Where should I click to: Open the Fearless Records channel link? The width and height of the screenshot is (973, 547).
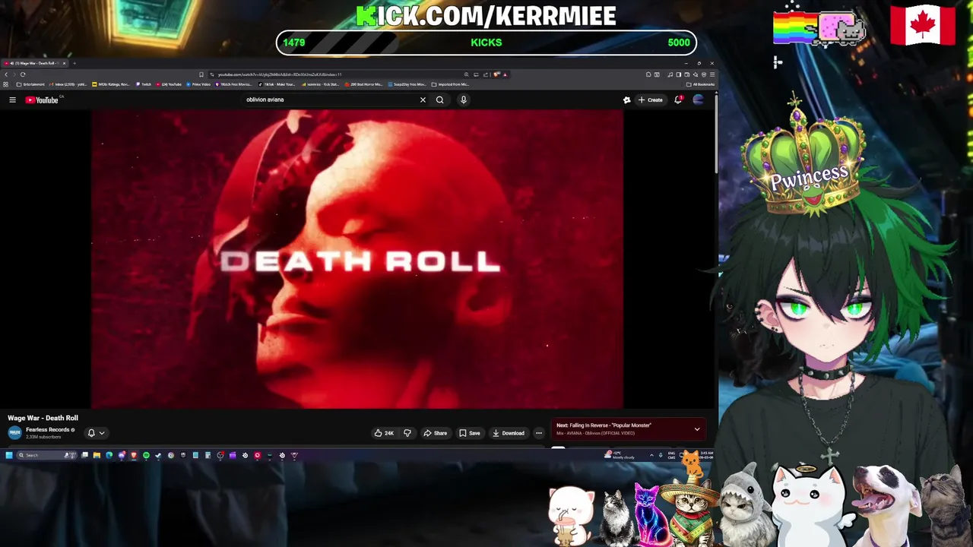click(48, 430)
